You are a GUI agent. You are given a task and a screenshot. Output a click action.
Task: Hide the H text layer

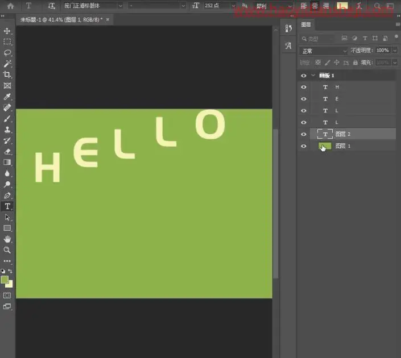304,87
